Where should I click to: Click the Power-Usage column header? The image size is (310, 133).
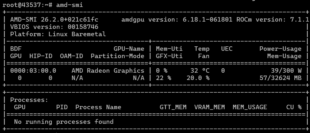coord(280,49)
